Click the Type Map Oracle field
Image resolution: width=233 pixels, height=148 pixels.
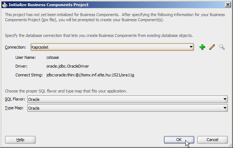pyautogui.click(x=127, y=108)
